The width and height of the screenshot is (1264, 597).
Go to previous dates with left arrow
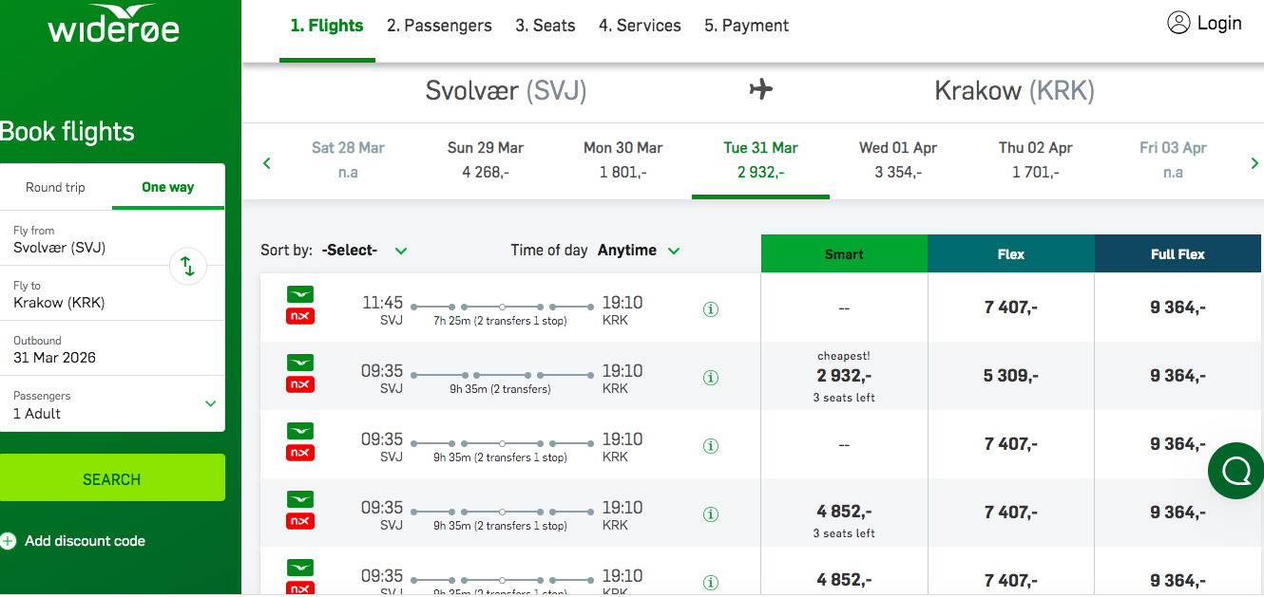267,163
